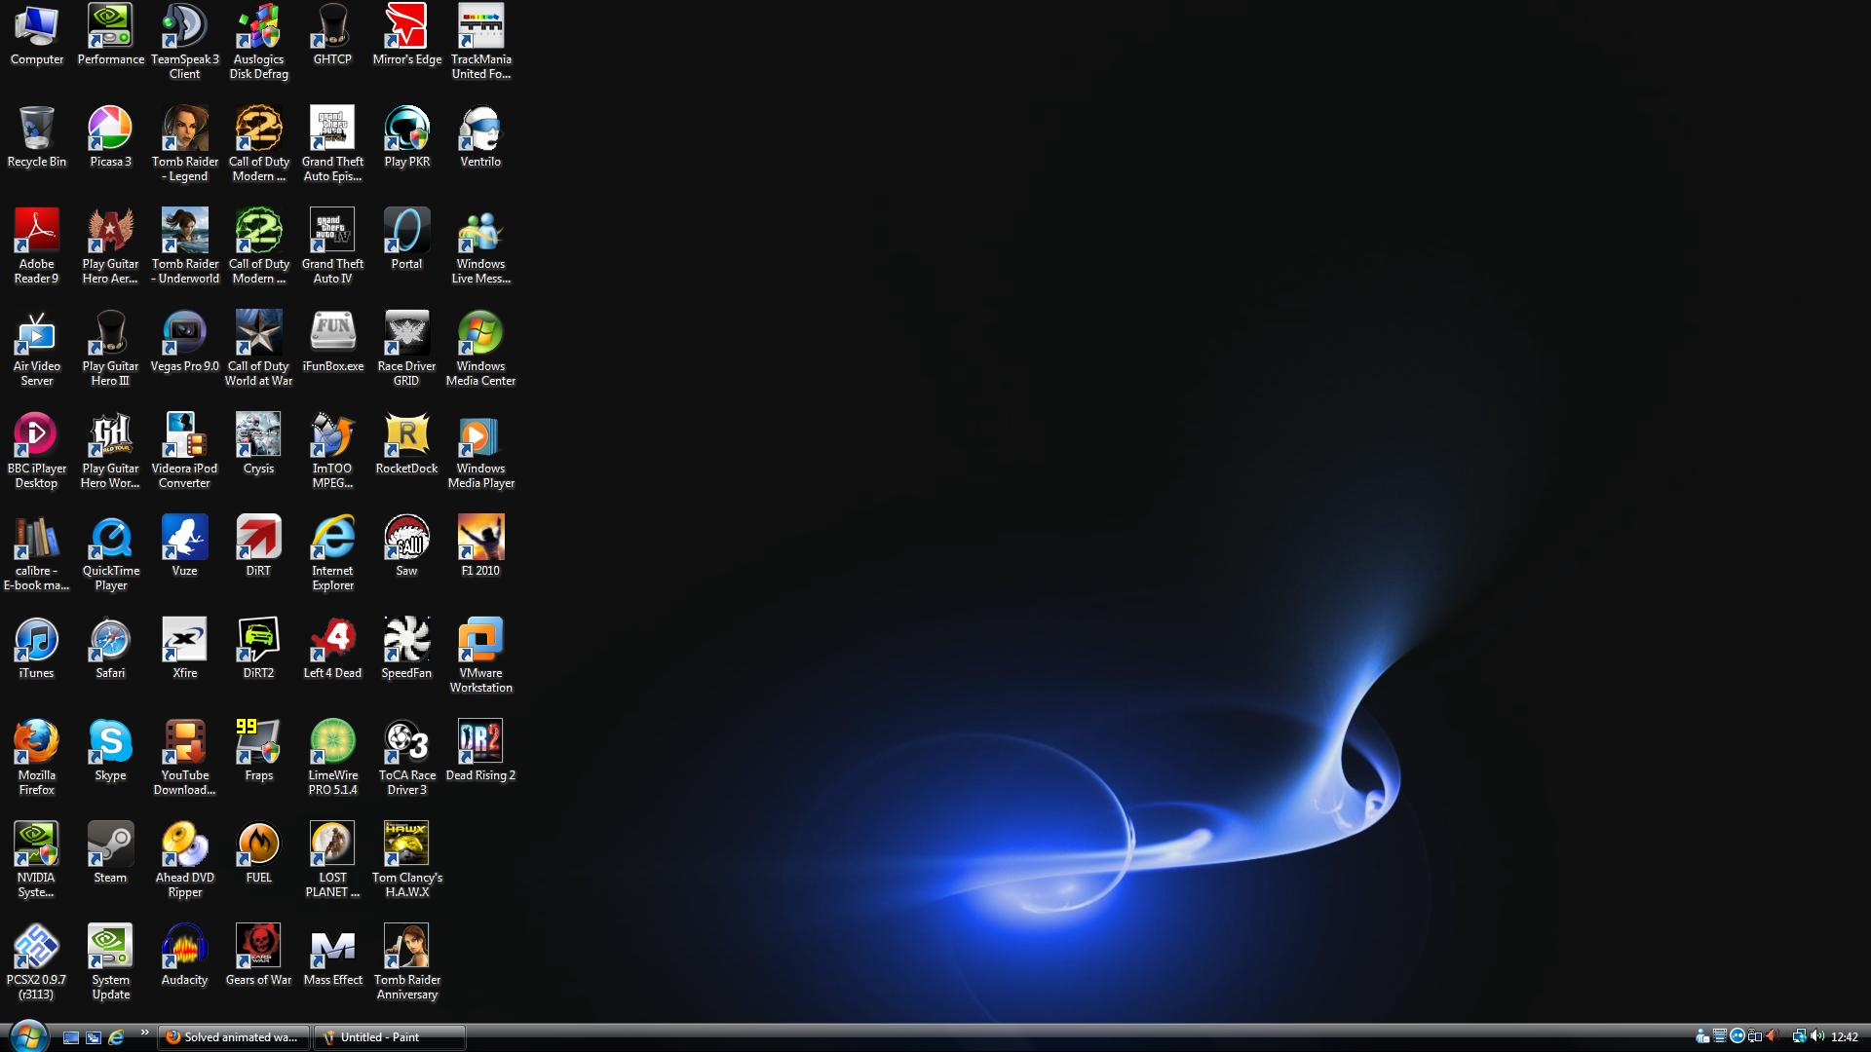Open the Steam desktop shortcut
Screen dimensions: 1871x1052
coord(110,845)
